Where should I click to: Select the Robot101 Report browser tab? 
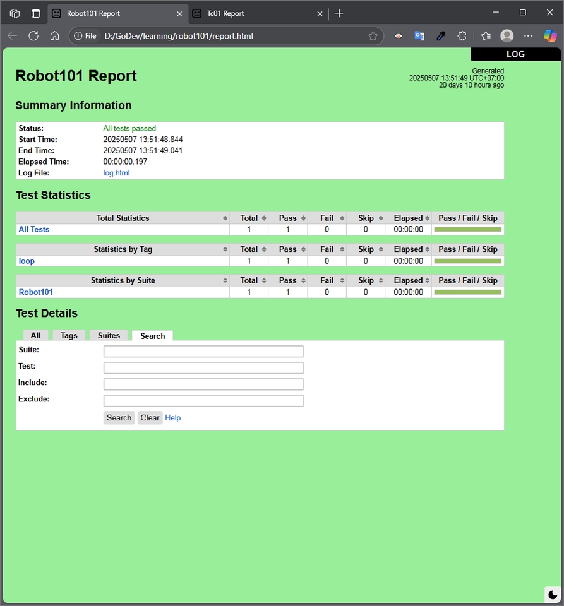pos(118,13)
